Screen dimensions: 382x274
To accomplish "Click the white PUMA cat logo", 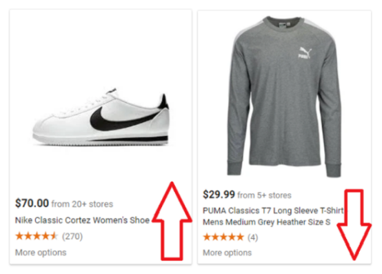I will click(x=305, y=52).
